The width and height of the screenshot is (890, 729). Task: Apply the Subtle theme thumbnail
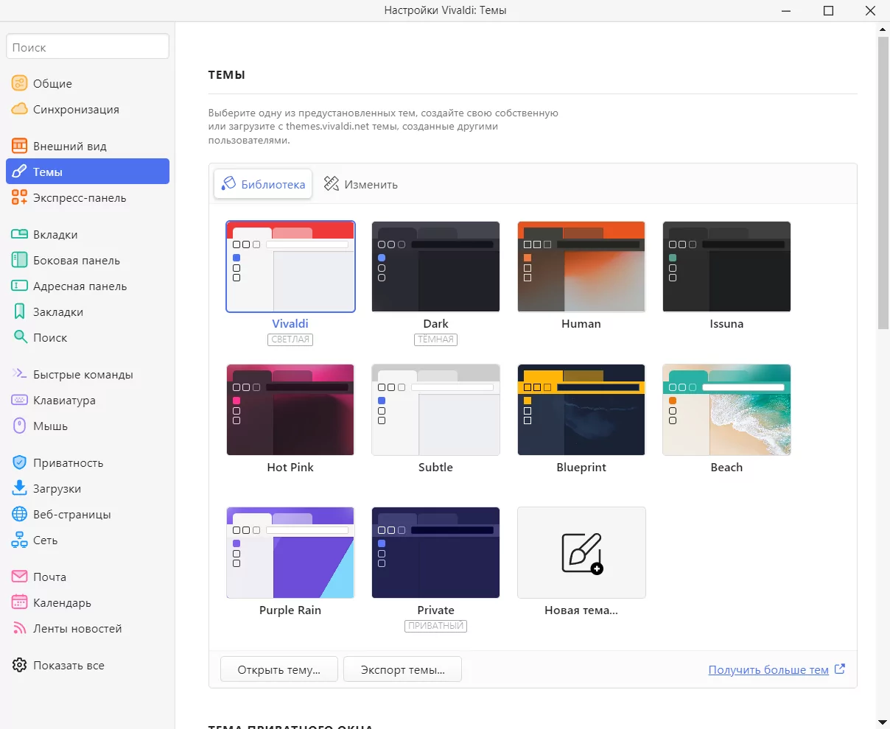click(x=436, y=409)
